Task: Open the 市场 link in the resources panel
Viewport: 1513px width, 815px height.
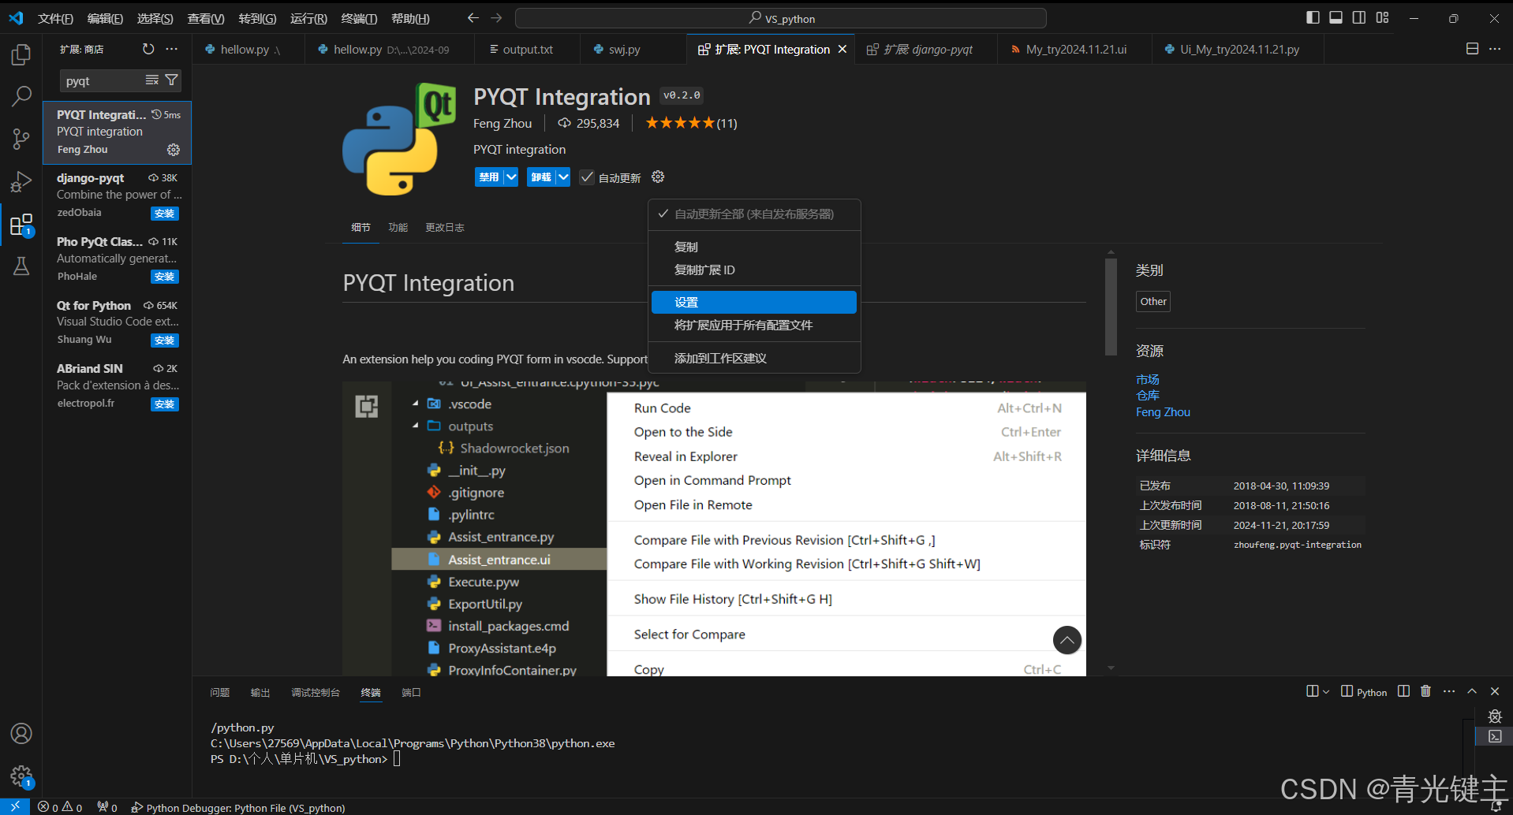Action: click(x=1147, y=379)
